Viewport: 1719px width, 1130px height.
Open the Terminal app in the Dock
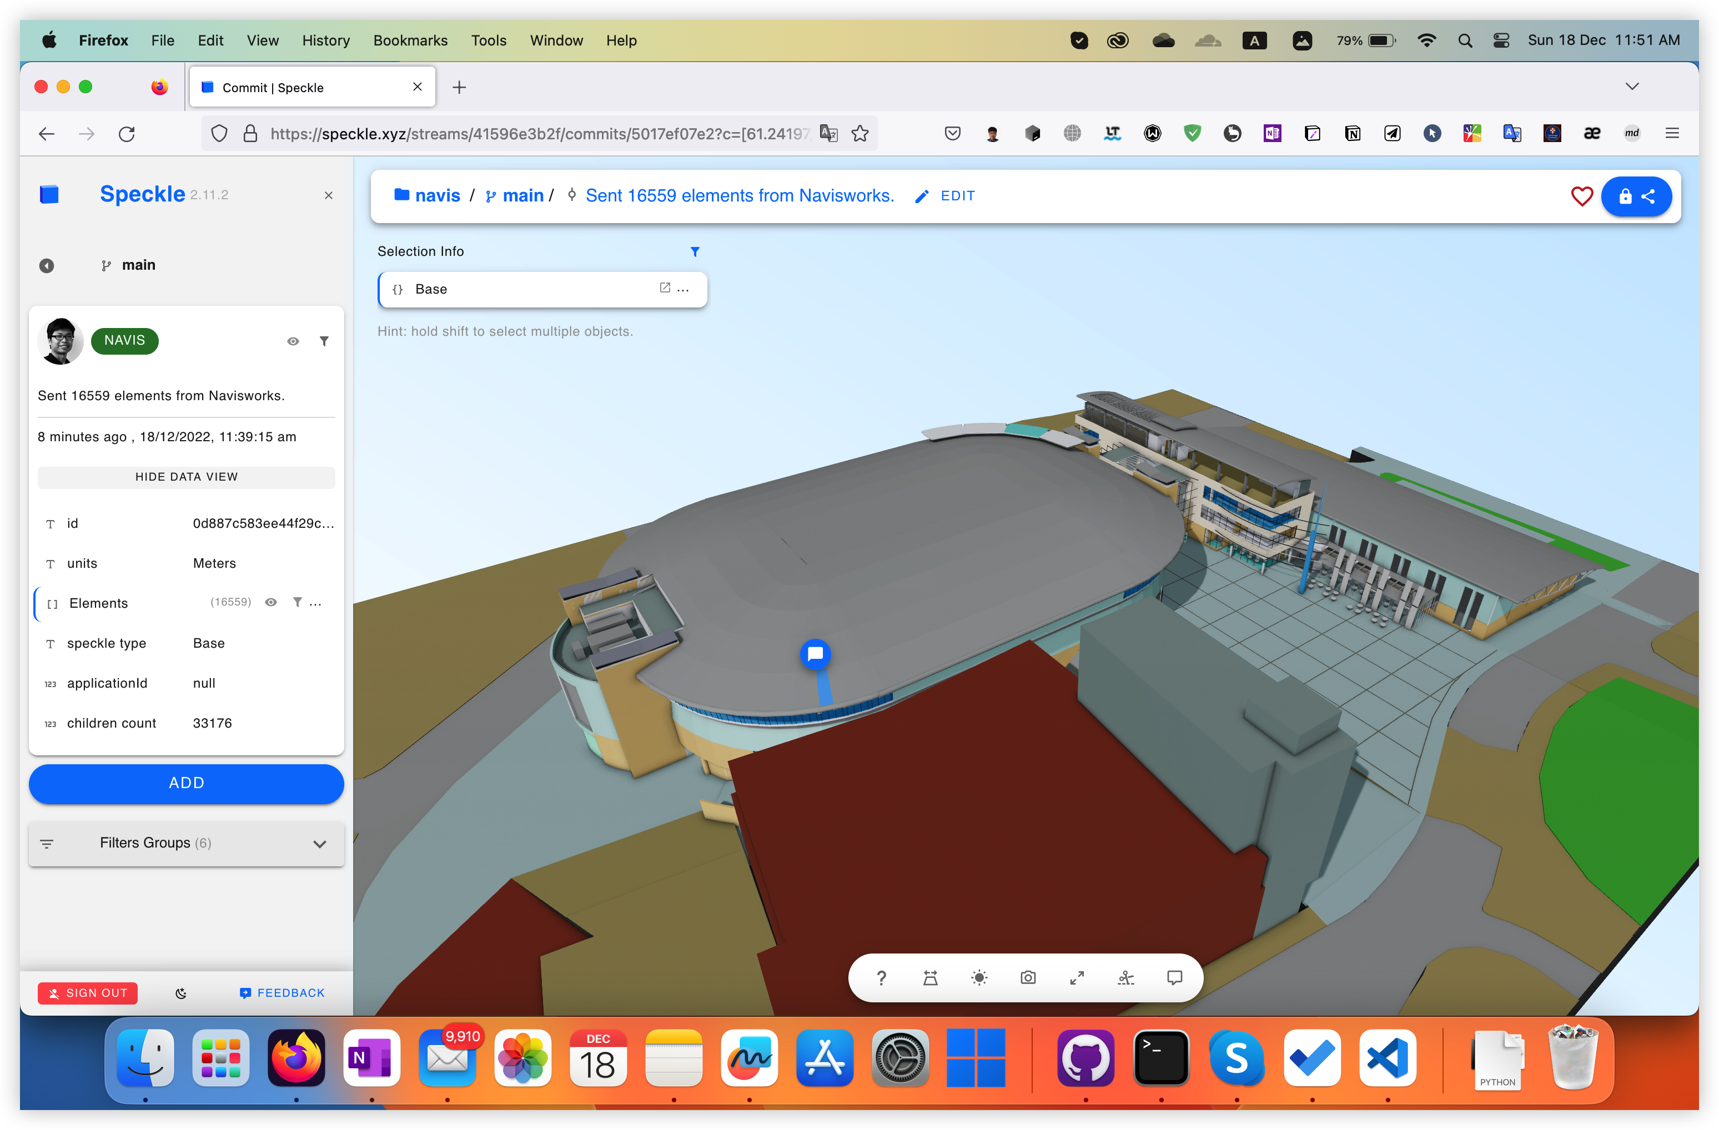[x=1160, y=1058]
